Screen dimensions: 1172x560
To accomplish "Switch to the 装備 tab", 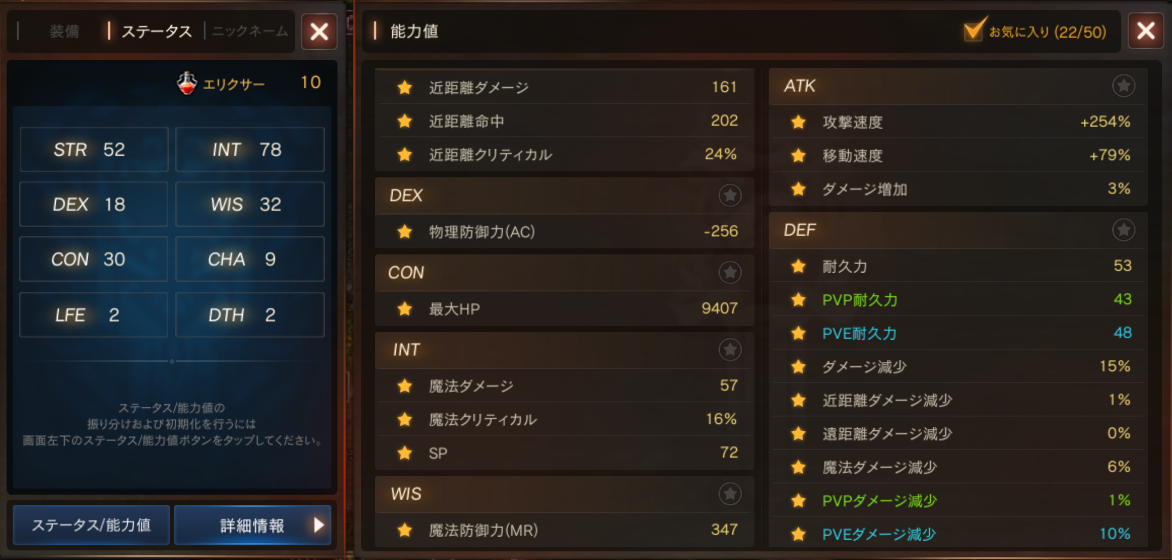I will 64,31.
